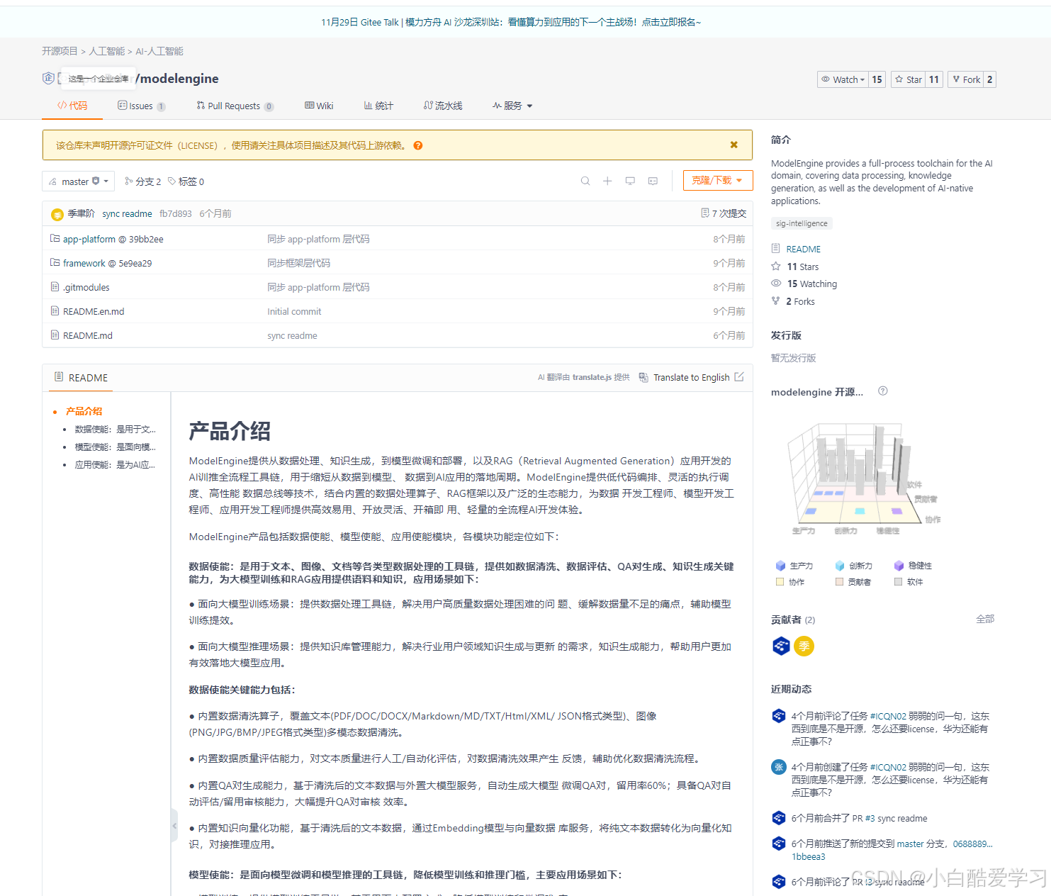This screenshot has height=896, width=1051.
Task: Toggle the 稳健性 legend item
Action: click(913, 566)
